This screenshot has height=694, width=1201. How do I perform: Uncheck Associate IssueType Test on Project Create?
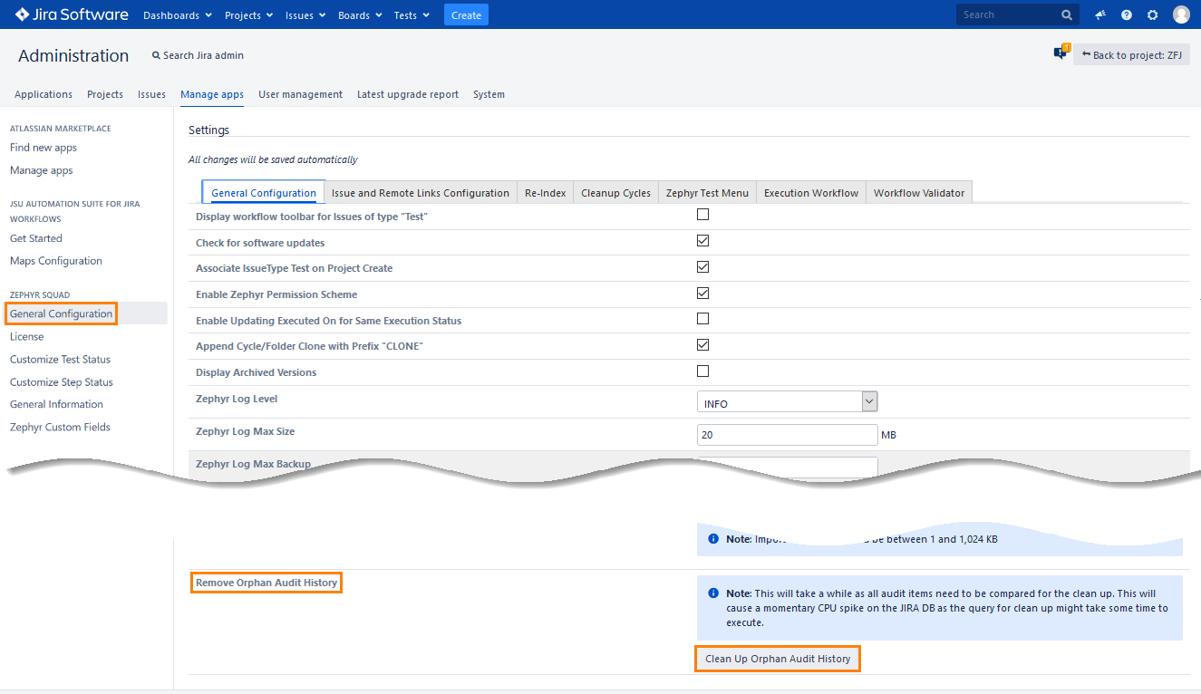(702, 267)
